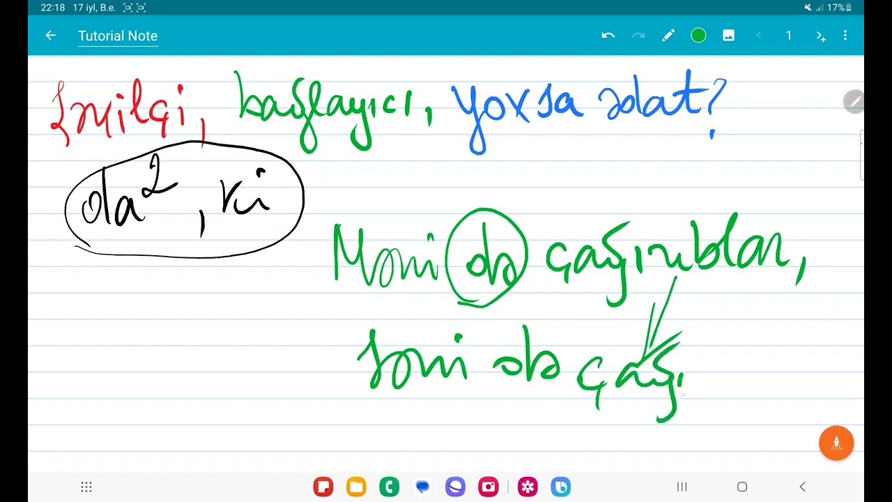Screen dimensions: 892x502
Task: Insert an image into the note
Action: (x=728, y=36)
